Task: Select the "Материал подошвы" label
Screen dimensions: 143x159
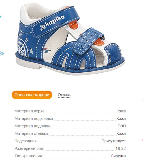Action: (33, 126)
